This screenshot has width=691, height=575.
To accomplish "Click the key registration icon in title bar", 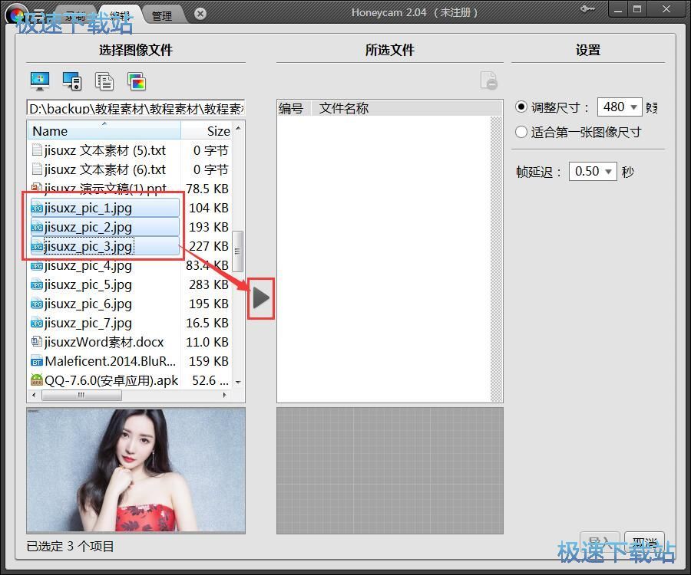I will tap(587, 8).
